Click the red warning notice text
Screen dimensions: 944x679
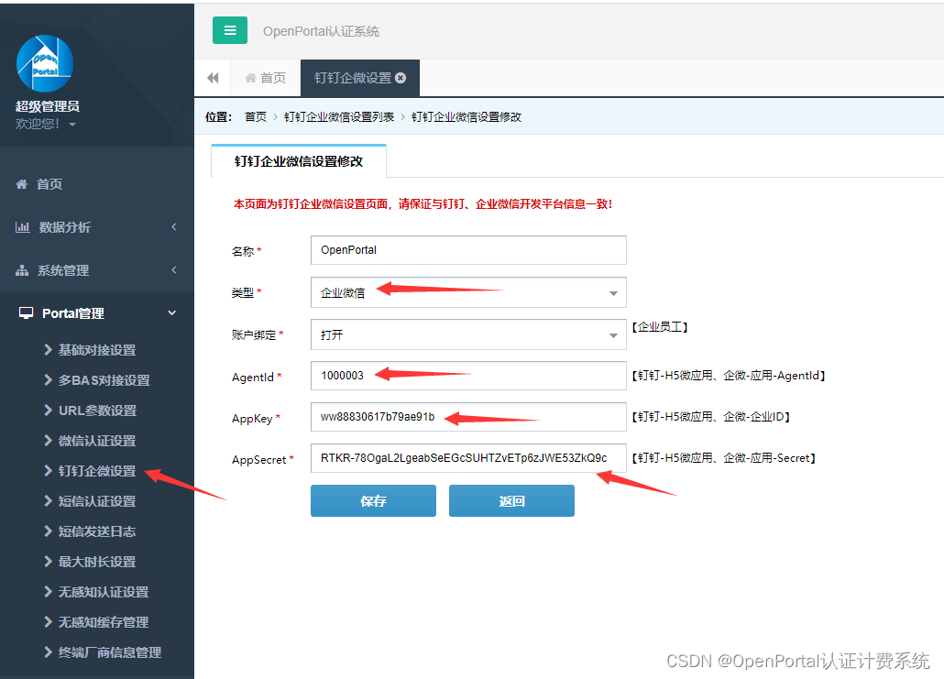(x=423, y=204)
